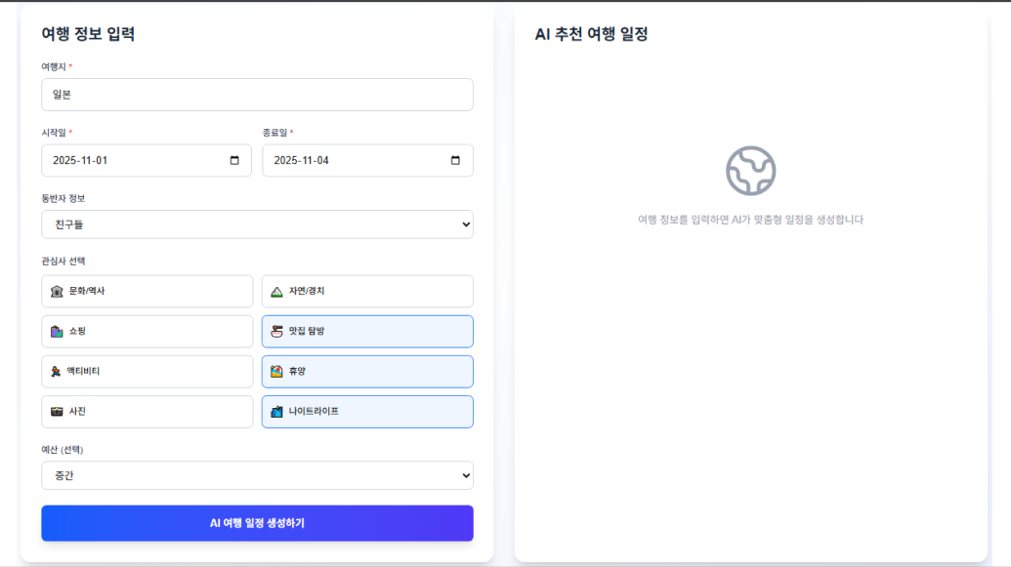The image size is (1011, 567).
Task: Click the shopping bags icon for 쇼핑
Action: pos(57,332)
